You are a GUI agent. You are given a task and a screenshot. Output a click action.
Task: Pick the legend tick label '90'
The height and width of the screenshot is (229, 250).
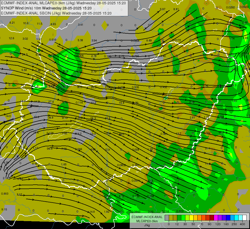209,224
